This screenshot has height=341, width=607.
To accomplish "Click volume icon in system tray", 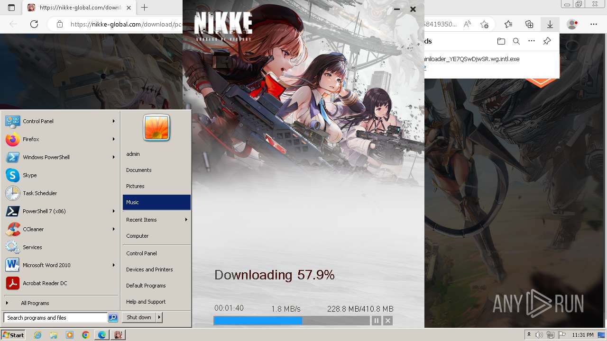I will point(539,335).
